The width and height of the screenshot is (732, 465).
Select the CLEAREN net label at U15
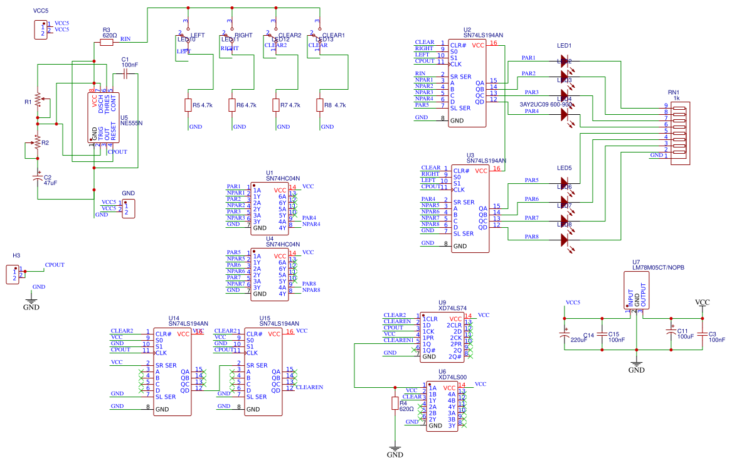[309, 388]
